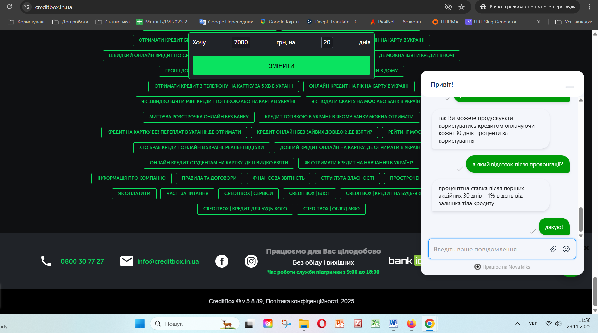Image resolution: width=598 pixels, height=333 pixels.
Task: Click the chat scrollbar down arrow
Action: 581,235
